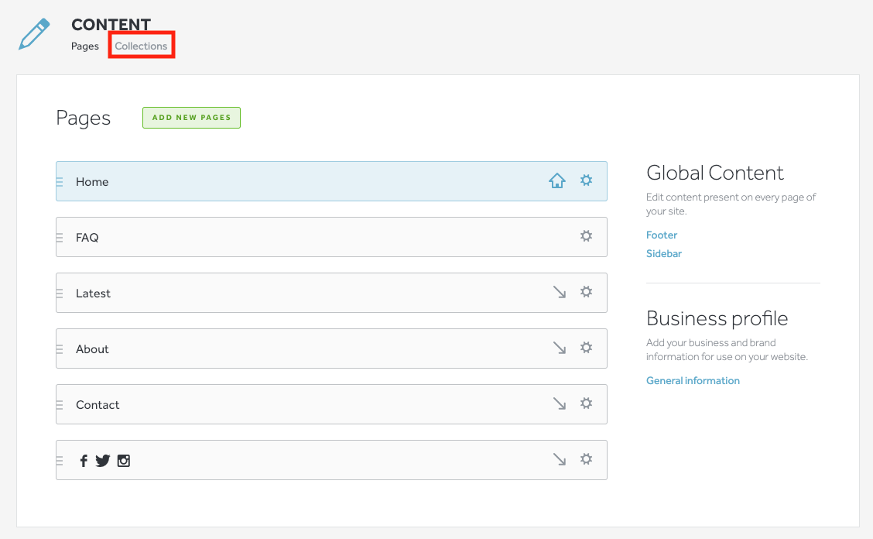Click the home icon on Home row
Image resolution: width=873 pixels, height=539 pixels.
coord(556,180)
